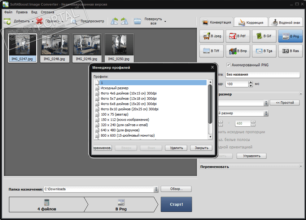Click the Без названия file name field
Screen dimensions: 306x220
(262, 75)
